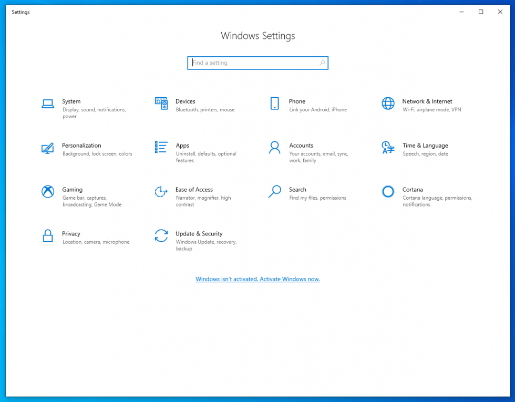The image size is (515, 402).
Task: Click the Ease of Access icon
Action: (161, 191)
